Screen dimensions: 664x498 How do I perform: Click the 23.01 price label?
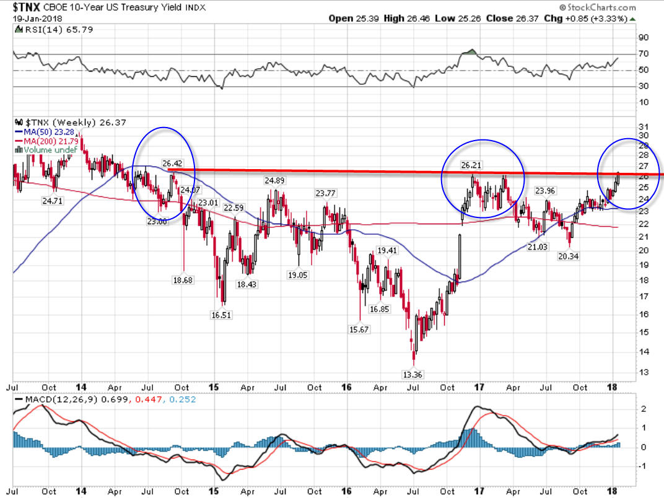tap(208, 203)
